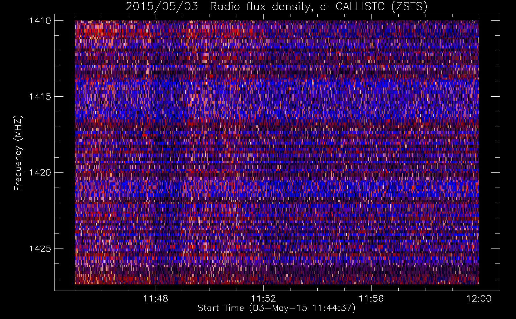Select the 1415 frequency axis label

point(40,97)
